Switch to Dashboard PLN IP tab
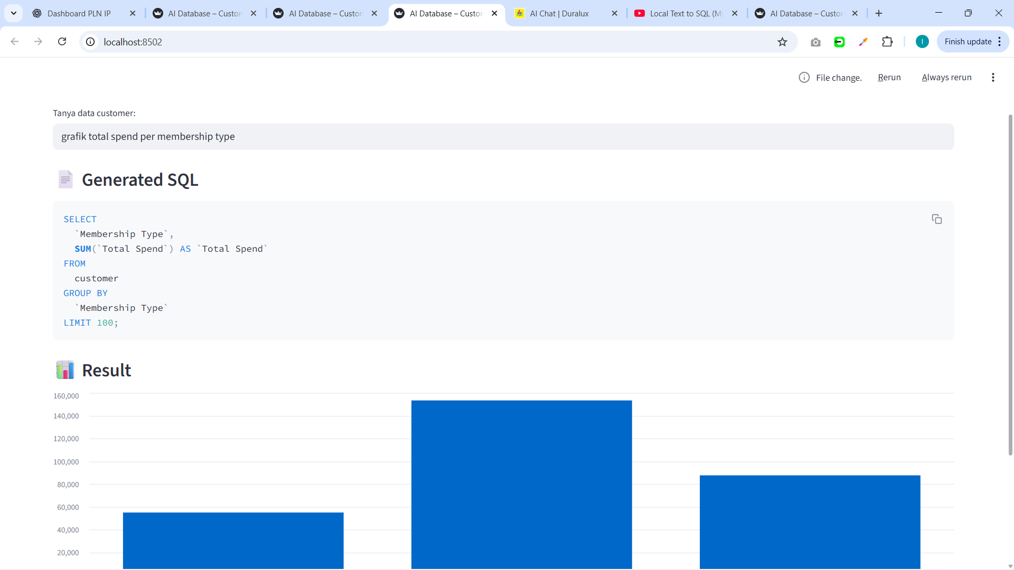 click(79, 13)
